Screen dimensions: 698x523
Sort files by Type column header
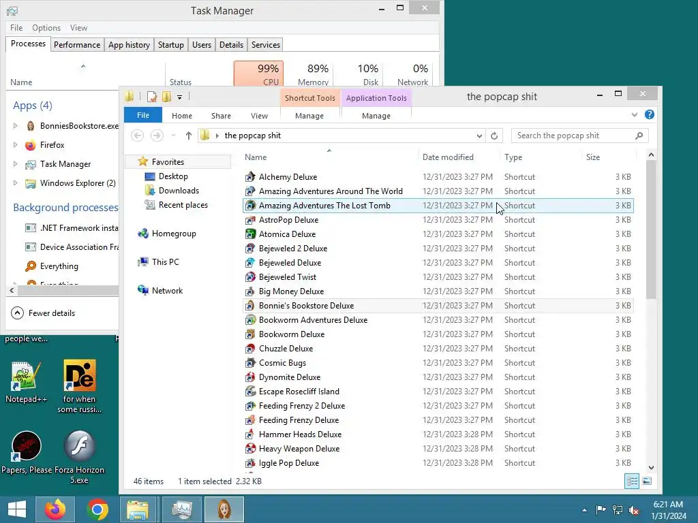pos(513,157)
